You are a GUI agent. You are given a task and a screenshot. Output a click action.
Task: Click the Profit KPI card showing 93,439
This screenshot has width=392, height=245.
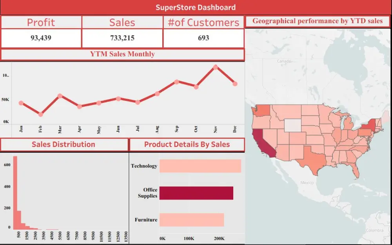[41, 38]
